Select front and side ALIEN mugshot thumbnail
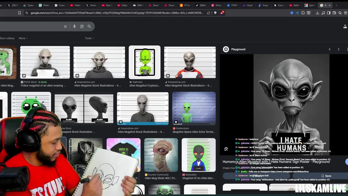348x196 pixels. click(x=84, y=109)
